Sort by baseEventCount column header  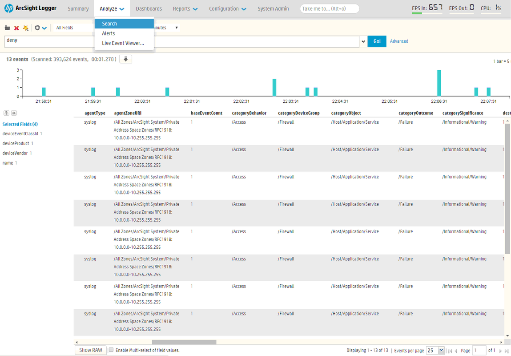(x=207, y=113)
